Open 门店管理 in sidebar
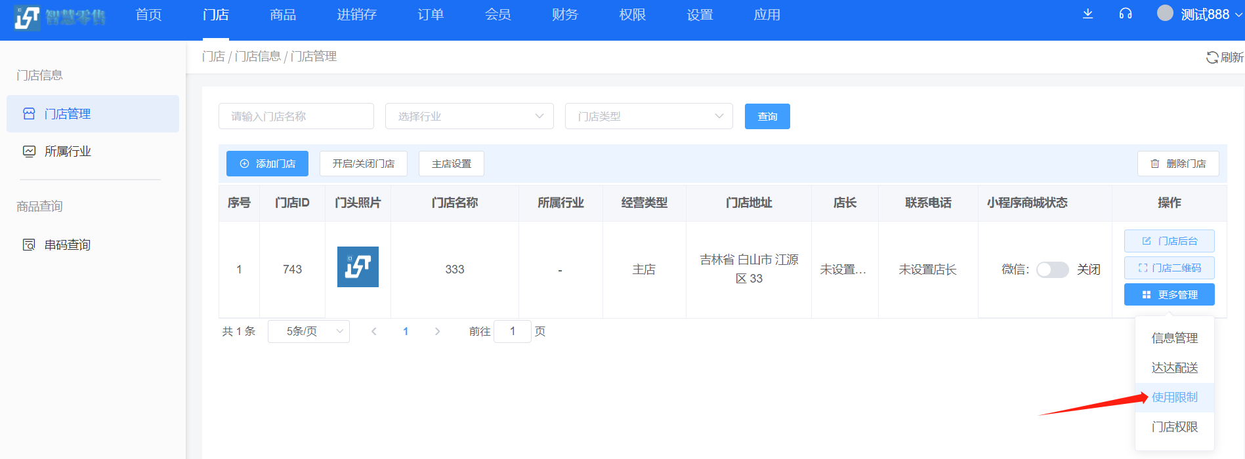The width and height of the screenshot is (1245, 459). pos(93,114)
